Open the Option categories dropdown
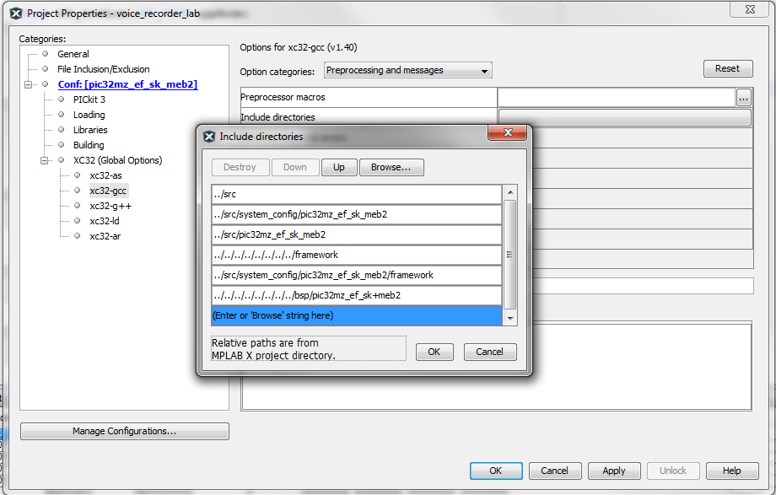Viewport: 776px width, 495px height. (407, 71)
